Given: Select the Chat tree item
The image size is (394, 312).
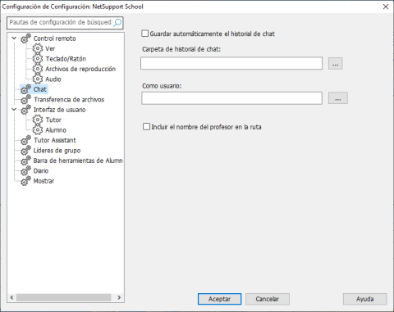Looking at the screenshot, I should coord(40,89).
